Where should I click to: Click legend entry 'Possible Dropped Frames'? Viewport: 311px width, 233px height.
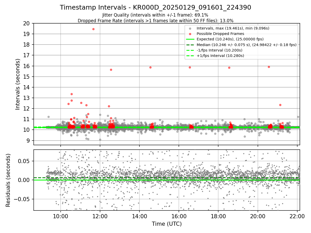220,34
